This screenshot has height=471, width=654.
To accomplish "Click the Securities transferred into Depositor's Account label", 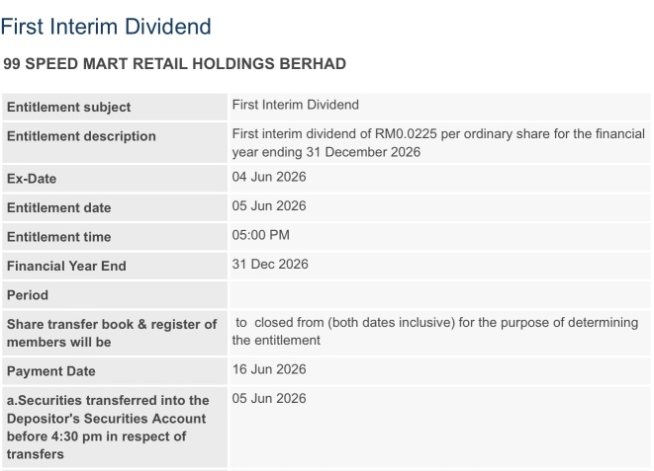I will pos(108,428).
